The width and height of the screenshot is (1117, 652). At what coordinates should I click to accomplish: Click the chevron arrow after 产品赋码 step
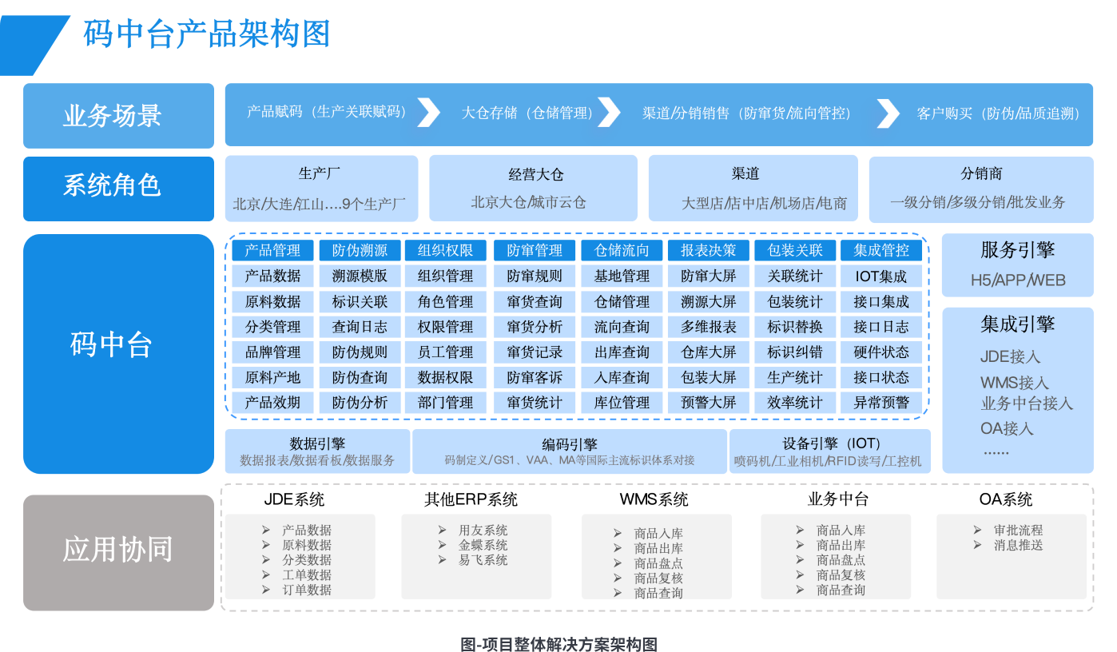tap(429, 113)
